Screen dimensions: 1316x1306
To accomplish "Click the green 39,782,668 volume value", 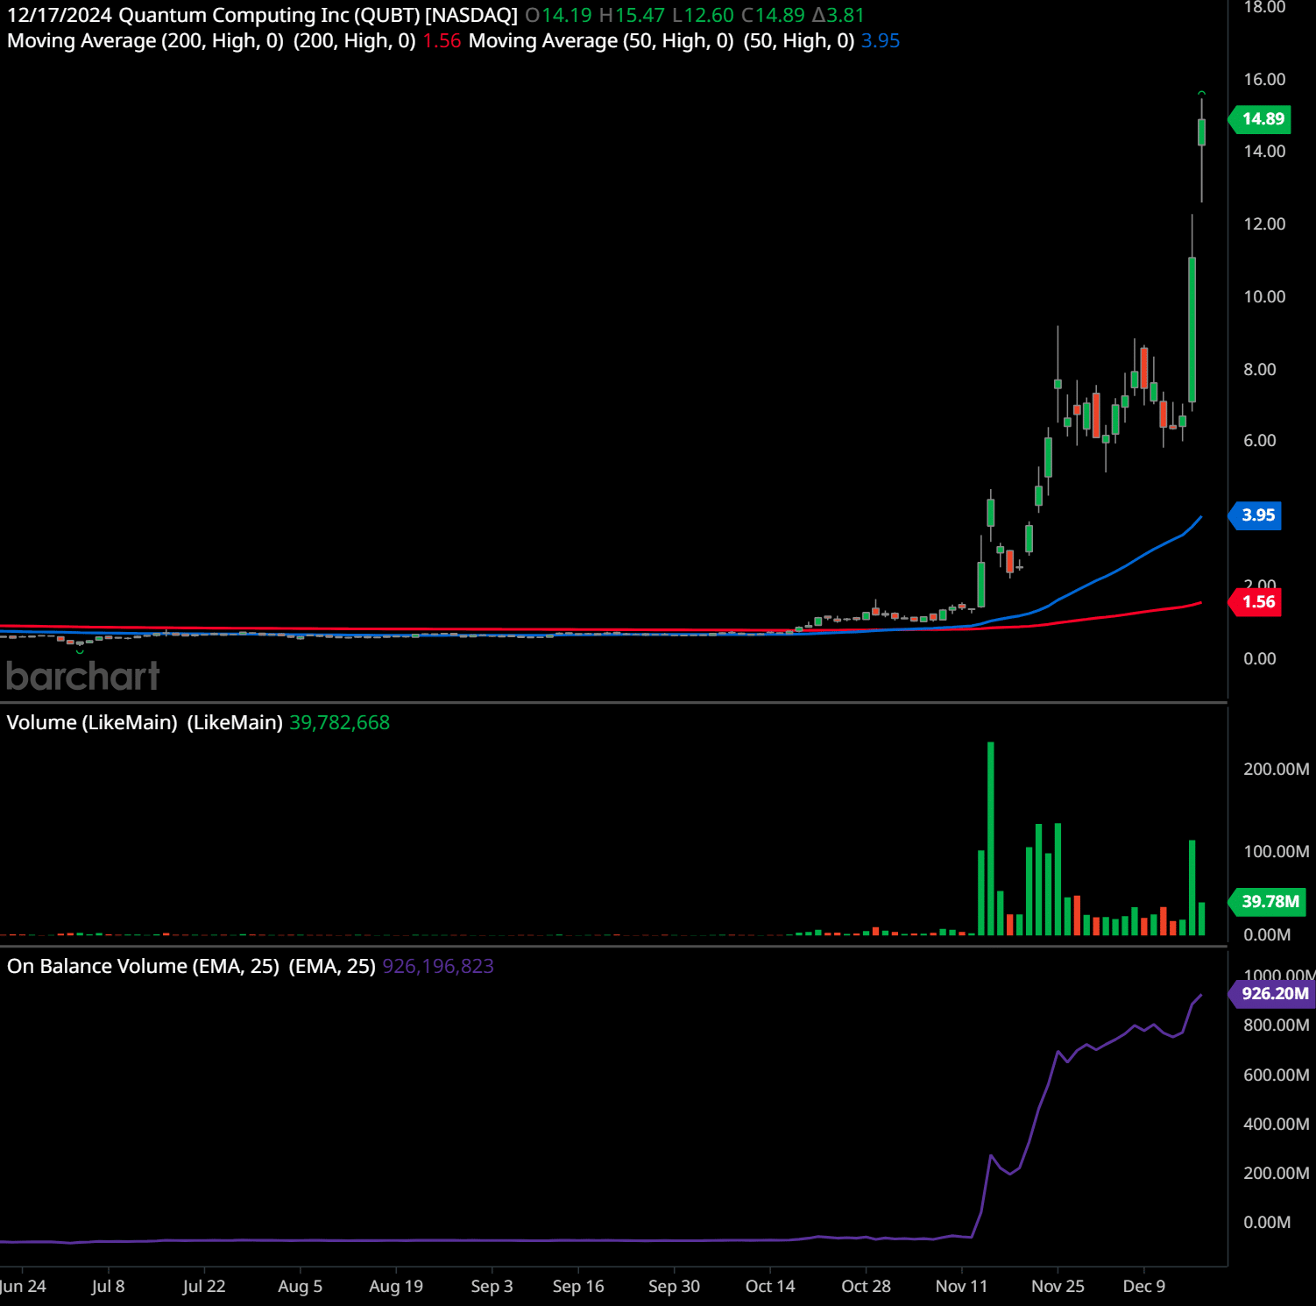I will point(340,723).
